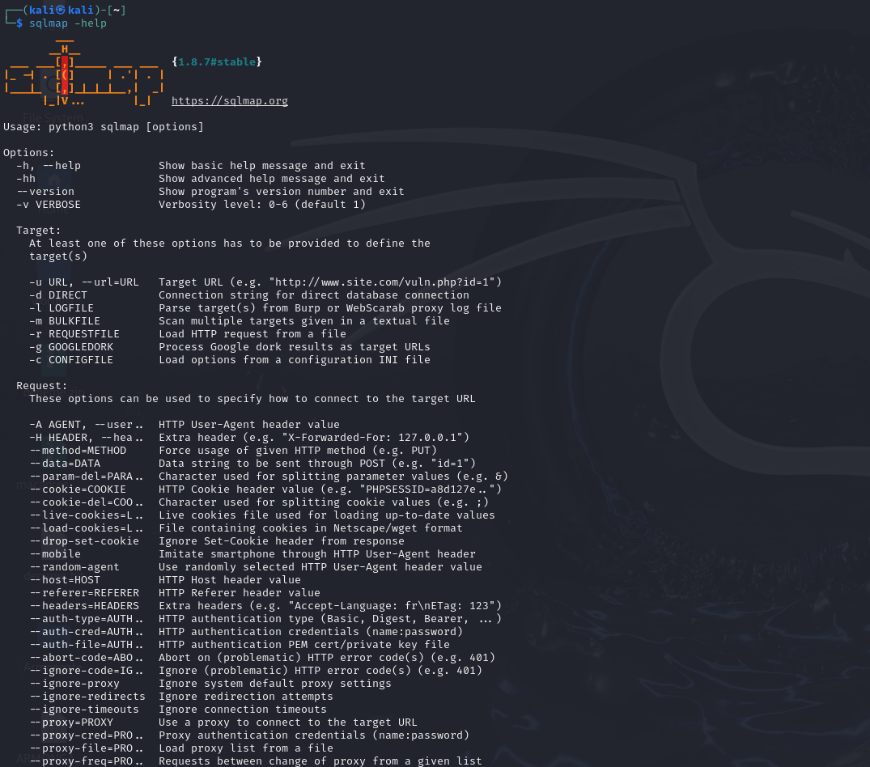Screen dimensions: 870x767
Task: Open the https://sqlmap.org link
Action: (x=228, y=100)
